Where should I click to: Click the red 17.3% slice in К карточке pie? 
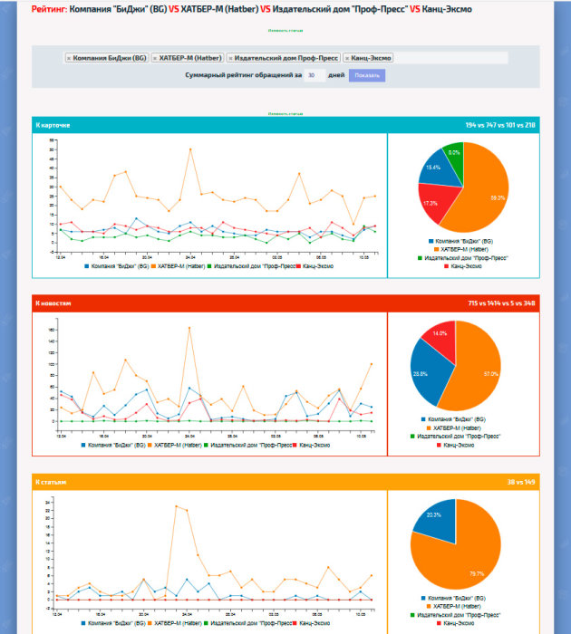[437, 202]
